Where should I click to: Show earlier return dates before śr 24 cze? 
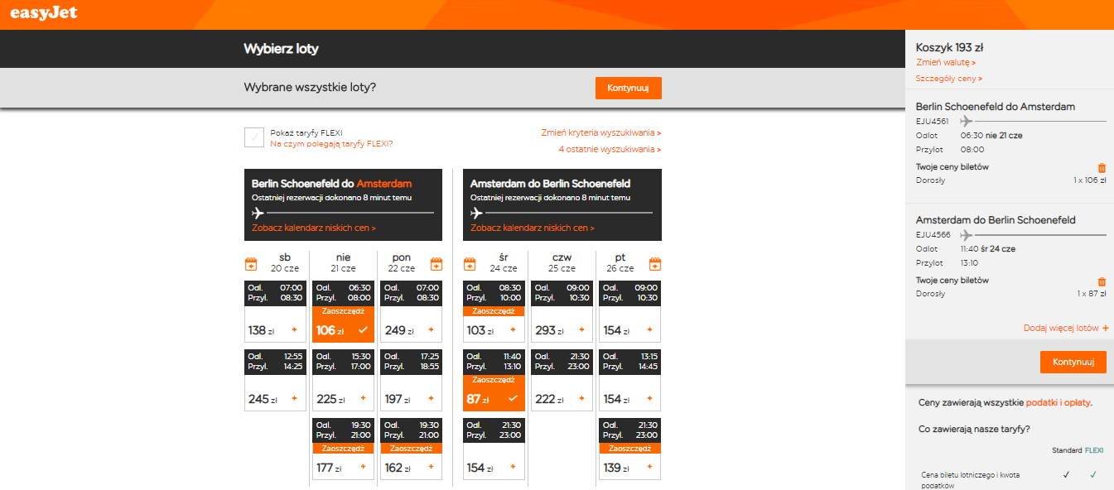[470, 265]
